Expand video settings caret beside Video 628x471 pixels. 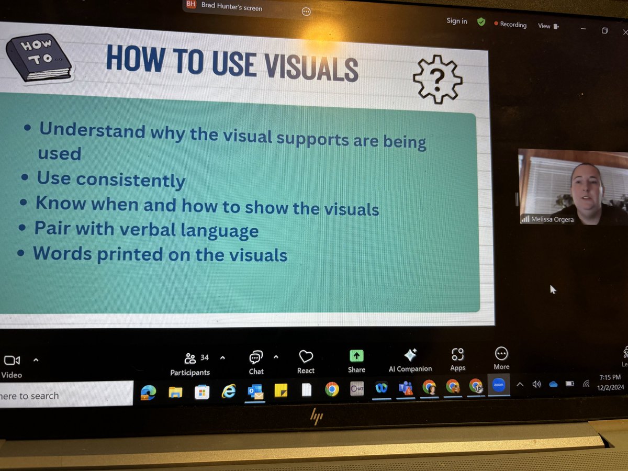click(36, 360)
